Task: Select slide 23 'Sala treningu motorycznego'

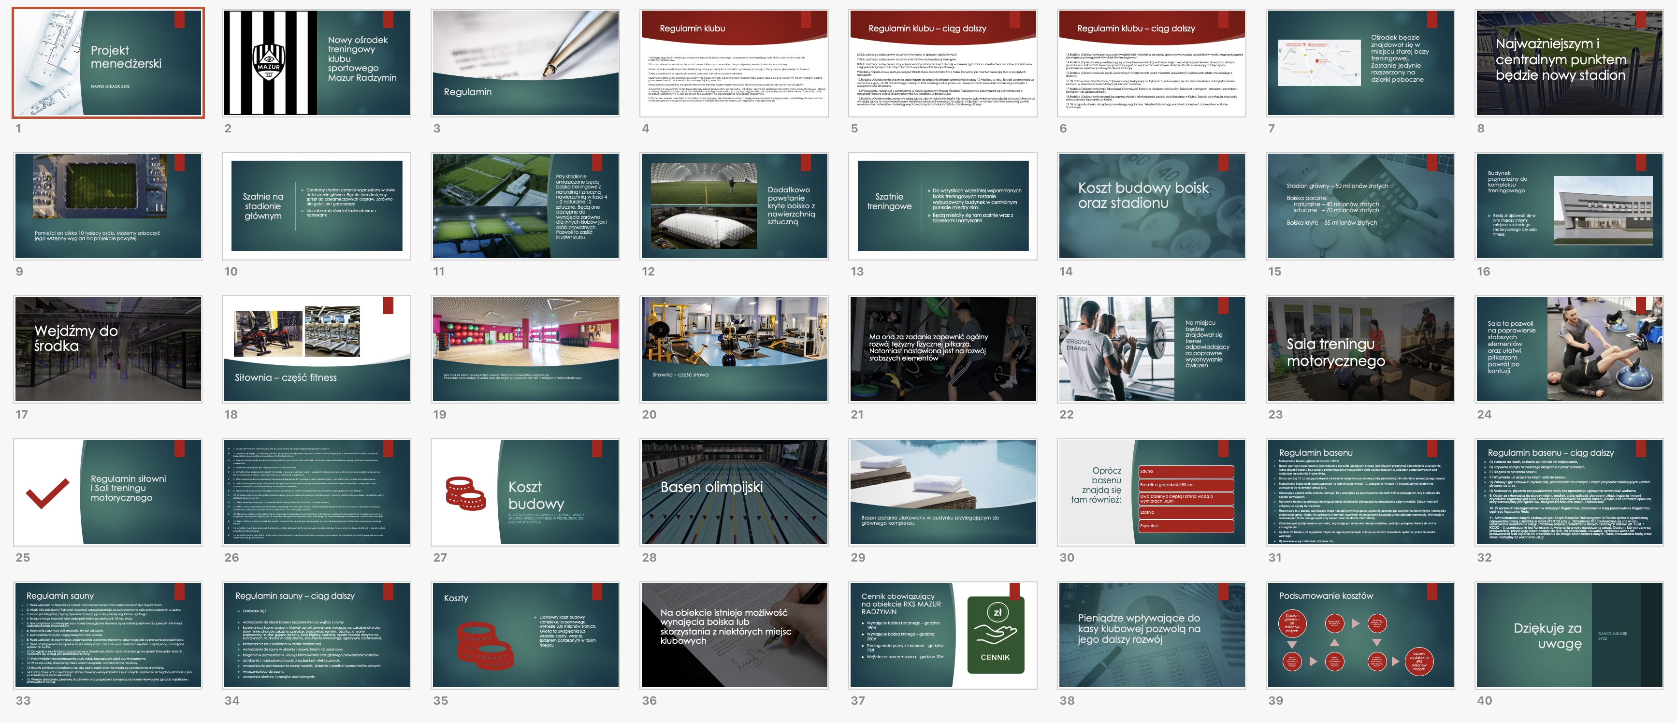Action: [1360, 349]
